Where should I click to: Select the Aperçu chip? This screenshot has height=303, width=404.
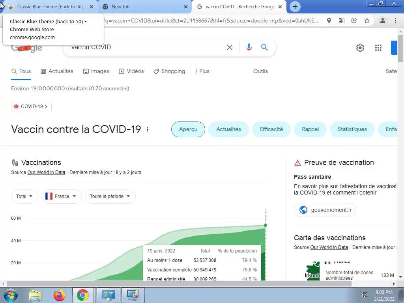pos(188,129)
